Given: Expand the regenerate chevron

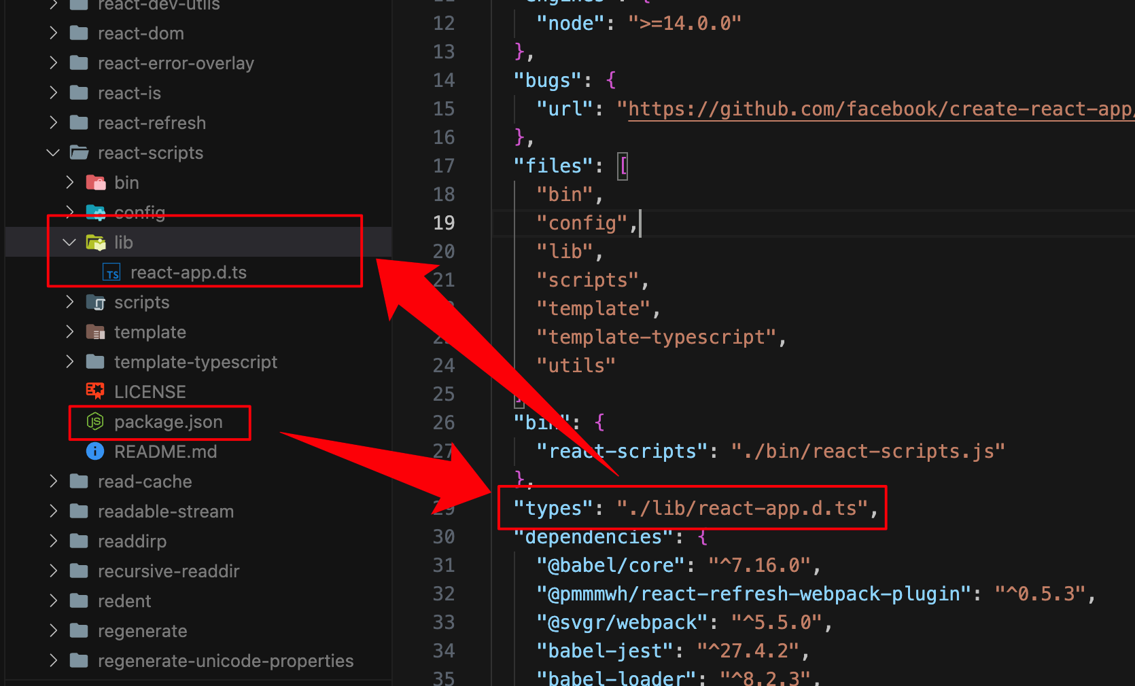Looking at the screenshot, I should 53,631.
